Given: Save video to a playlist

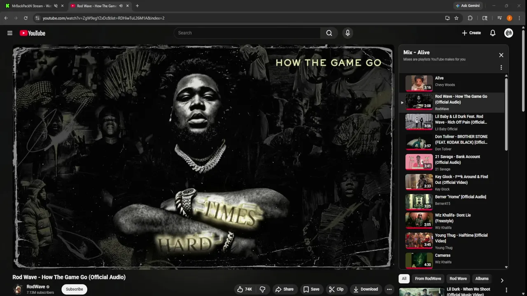Looking at the screenshot, I should click(x=311, y=289).
